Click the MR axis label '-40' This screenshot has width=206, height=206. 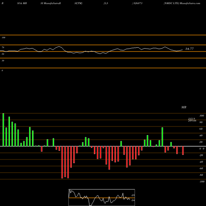click(201, 162)
